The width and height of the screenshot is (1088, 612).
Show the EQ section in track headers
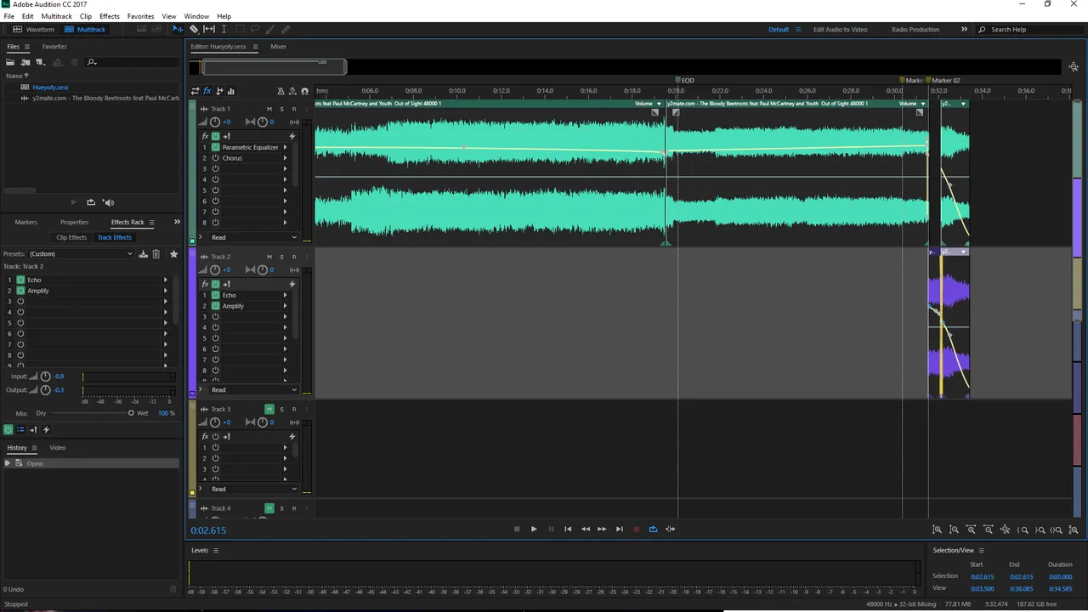230,91
